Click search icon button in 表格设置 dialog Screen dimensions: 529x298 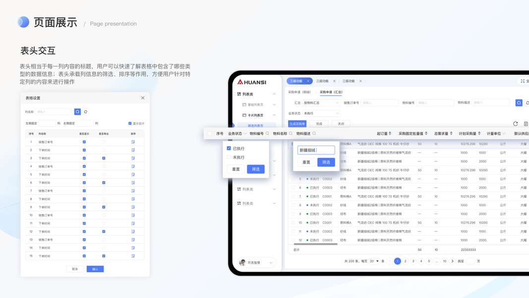pyautogui.click(x=77, y=111)
